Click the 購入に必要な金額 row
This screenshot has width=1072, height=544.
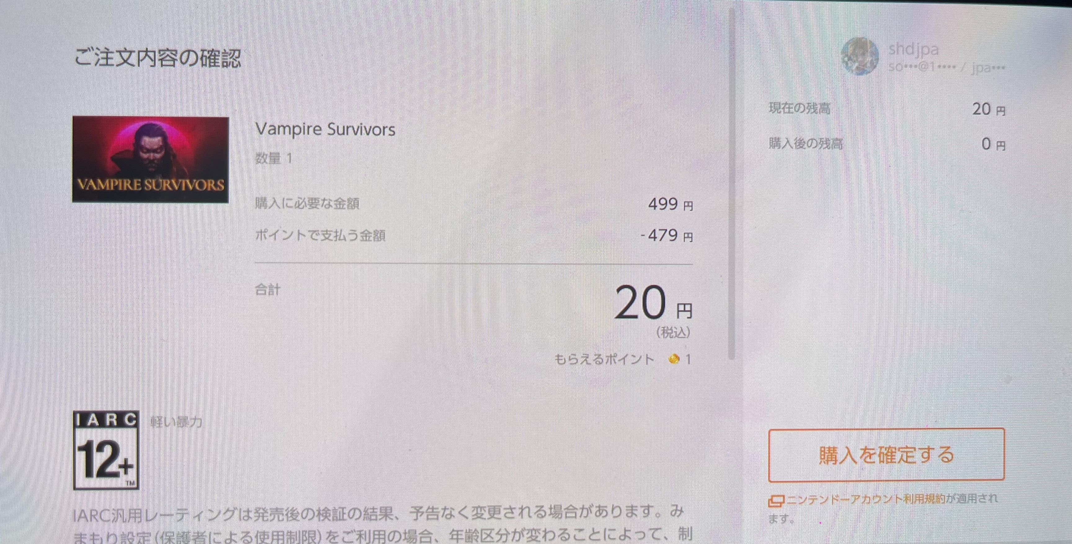click(474, 204)
